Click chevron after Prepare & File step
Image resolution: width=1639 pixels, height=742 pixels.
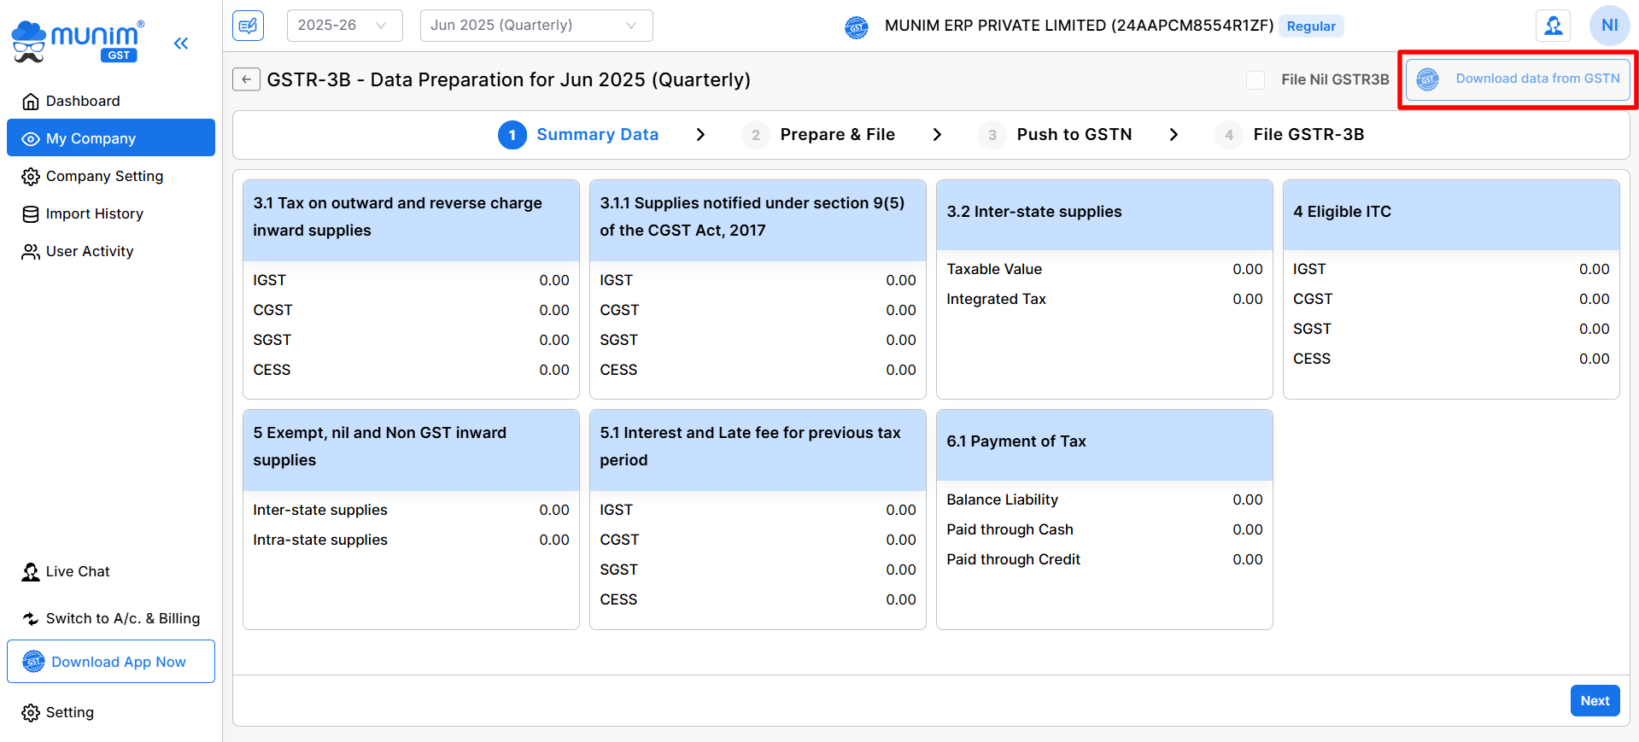(x=937, y=135)
